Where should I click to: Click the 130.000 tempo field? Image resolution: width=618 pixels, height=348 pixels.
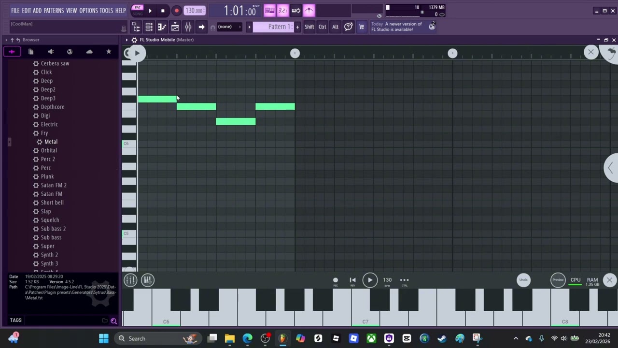(195, 11)
